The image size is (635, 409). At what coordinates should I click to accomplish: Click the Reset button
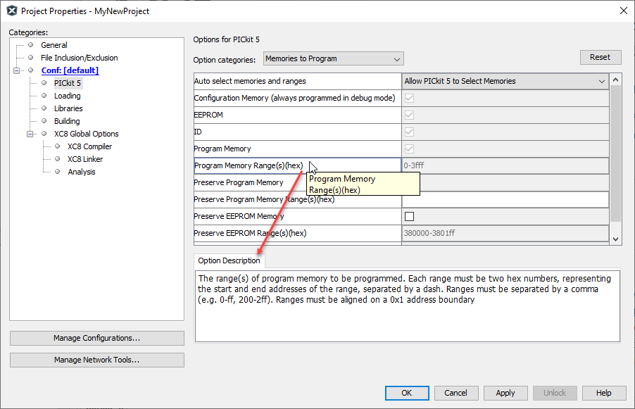(600, 57)
